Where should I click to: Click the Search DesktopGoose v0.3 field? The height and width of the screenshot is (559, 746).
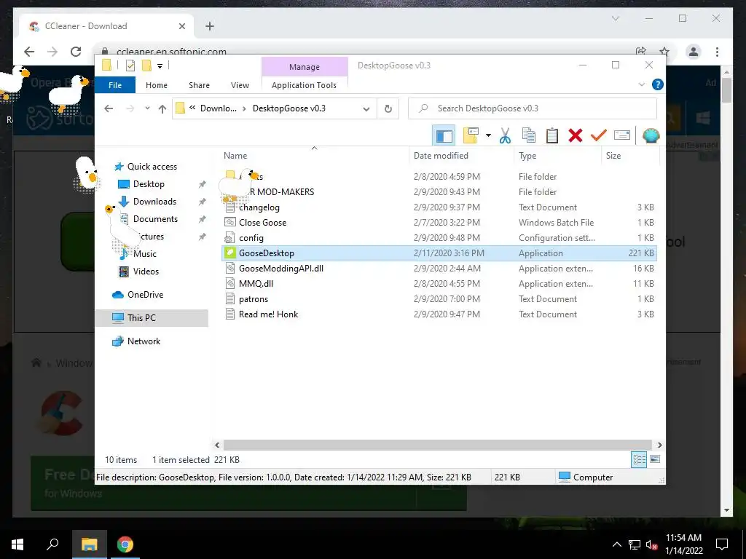pyautogui.click(x=533, y=108)
